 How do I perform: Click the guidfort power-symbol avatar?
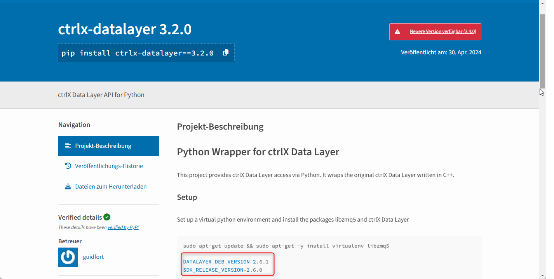68,257
